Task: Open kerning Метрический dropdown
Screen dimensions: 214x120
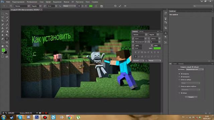Action: (145, 42)
